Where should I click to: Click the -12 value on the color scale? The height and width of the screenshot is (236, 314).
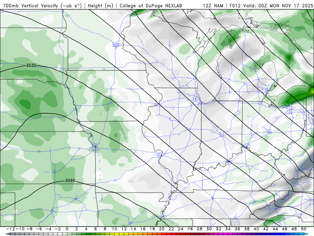click(11, 229)
